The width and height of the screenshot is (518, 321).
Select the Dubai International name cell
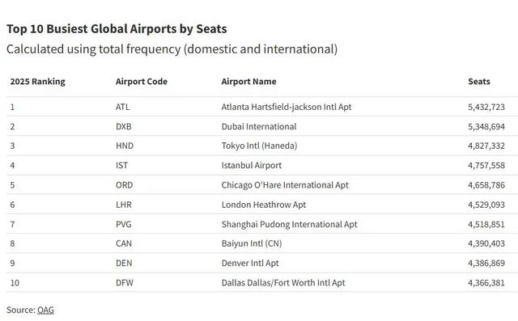point(259,126)
